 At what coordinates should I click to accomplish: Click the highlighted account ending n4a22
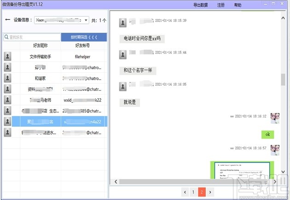82,122
